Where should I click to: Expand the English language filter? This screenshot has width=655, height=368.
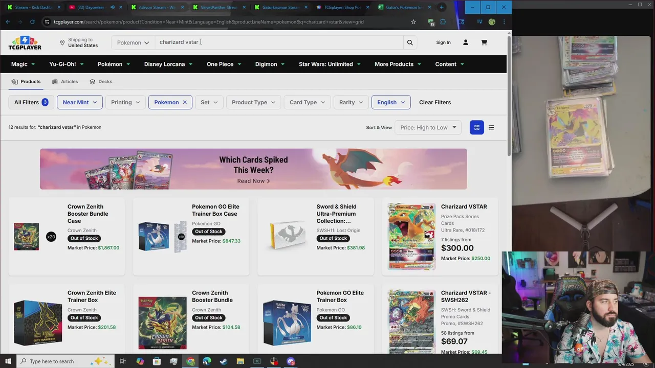click(x=391, y=102)
